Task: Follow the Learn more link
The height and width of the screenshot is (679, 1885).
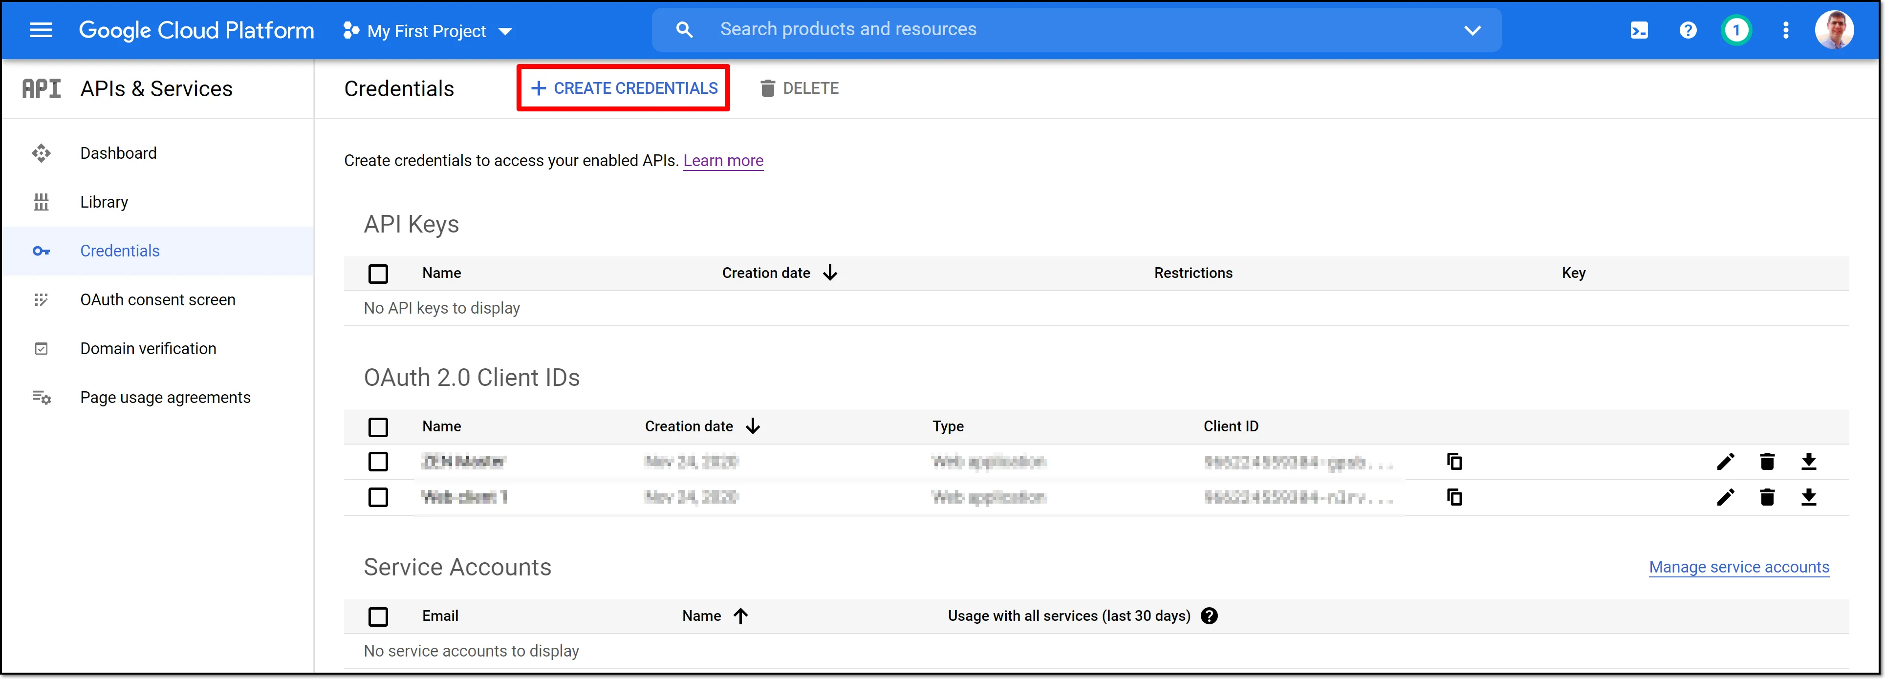Action: click(x=723, y=161)
